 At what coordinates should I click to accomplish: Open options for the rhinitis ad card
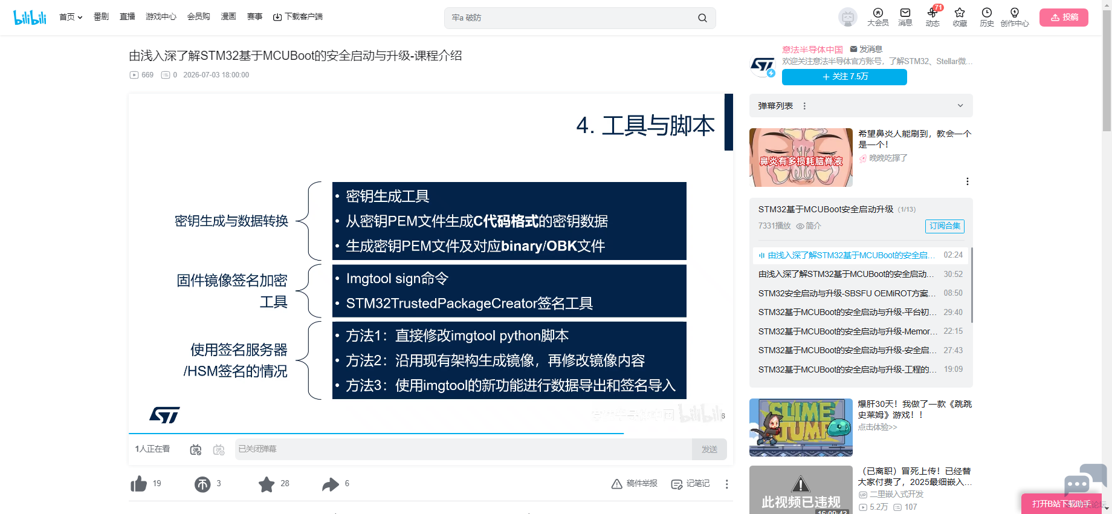click(968, 181)
